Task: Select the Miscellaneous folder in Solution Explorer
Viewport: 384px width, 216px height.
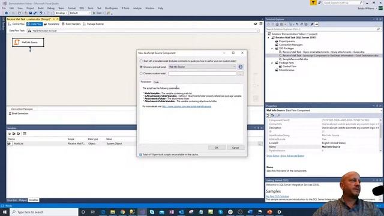Action: pyautogui.click(x=286, y=70)
